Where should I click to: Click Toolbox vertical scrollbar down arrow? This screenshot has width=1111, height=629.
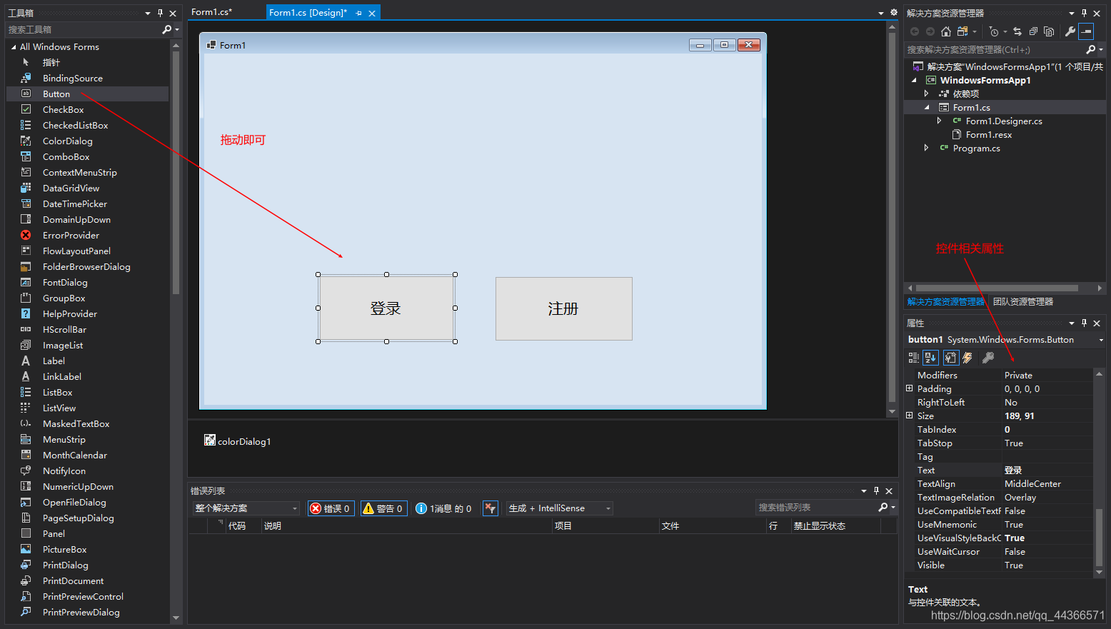click(176, 618)
